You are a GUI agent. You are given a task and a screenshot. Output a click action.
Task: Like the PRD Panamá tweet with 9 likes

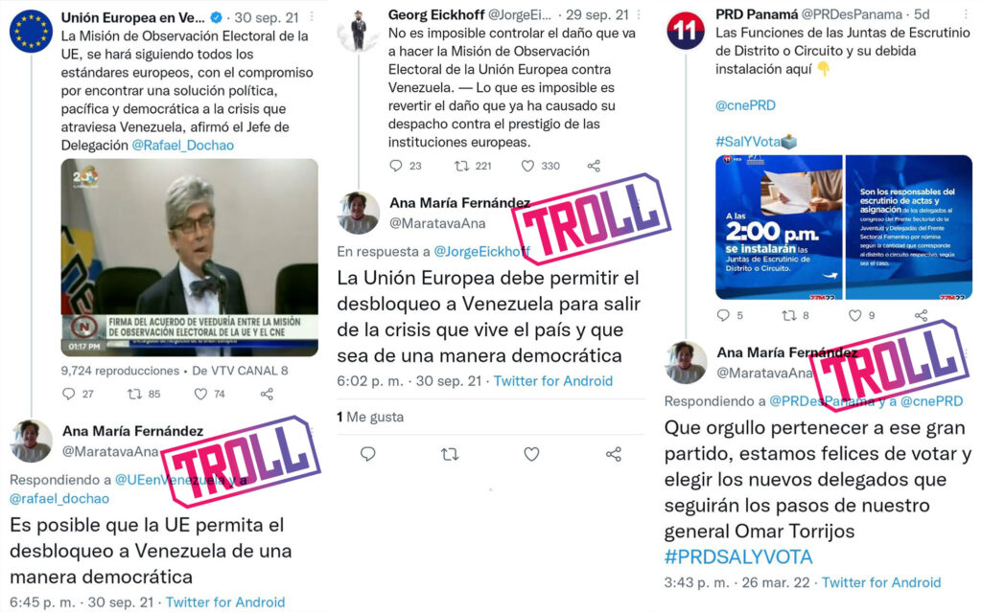(x=854, y=315)
